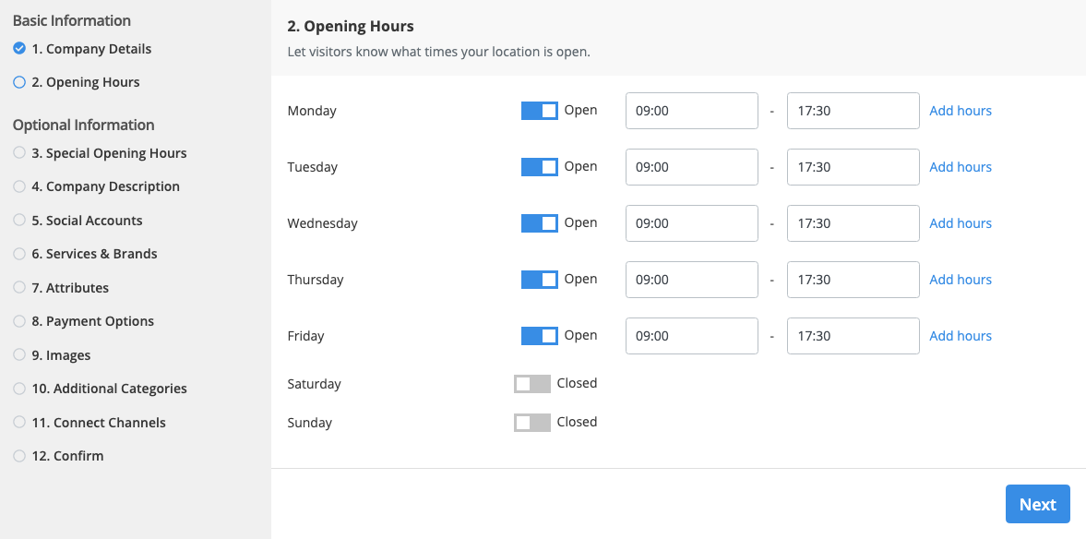The image size is (1086, 539).
Task: Click Thursday opening time field
Action: pyautogui.click(x=691, y=280)
